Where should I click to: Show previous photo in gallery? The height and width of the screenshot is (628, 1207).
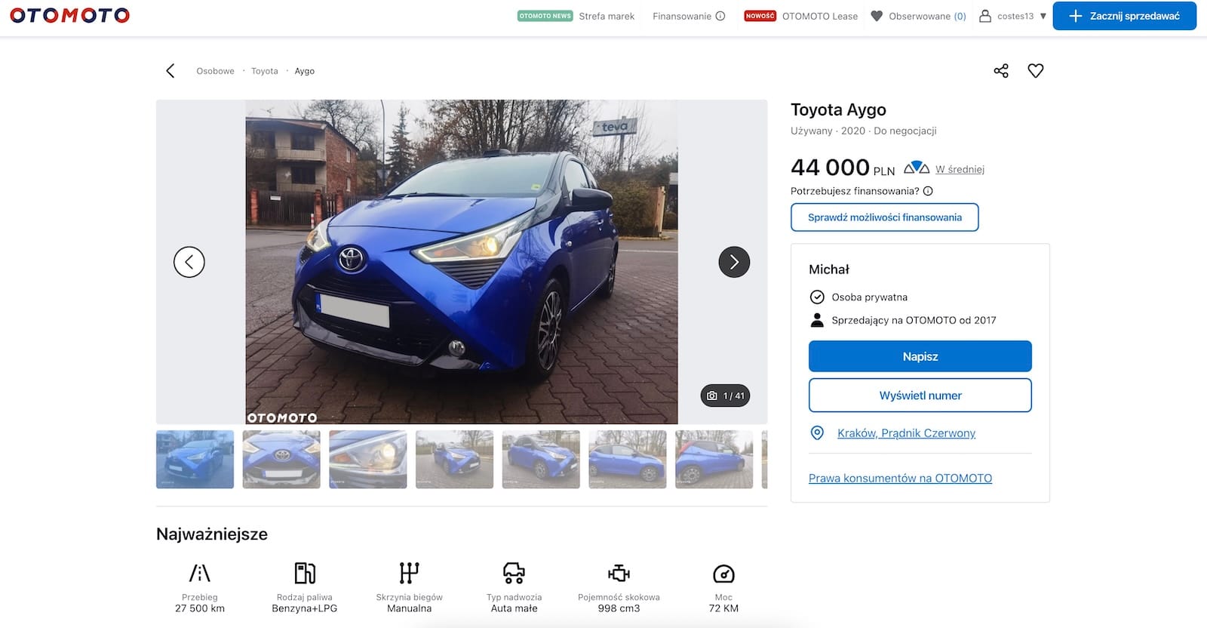(x=189, y=262)
